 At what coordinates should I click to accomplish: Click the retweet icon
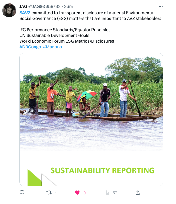(49, 193)
